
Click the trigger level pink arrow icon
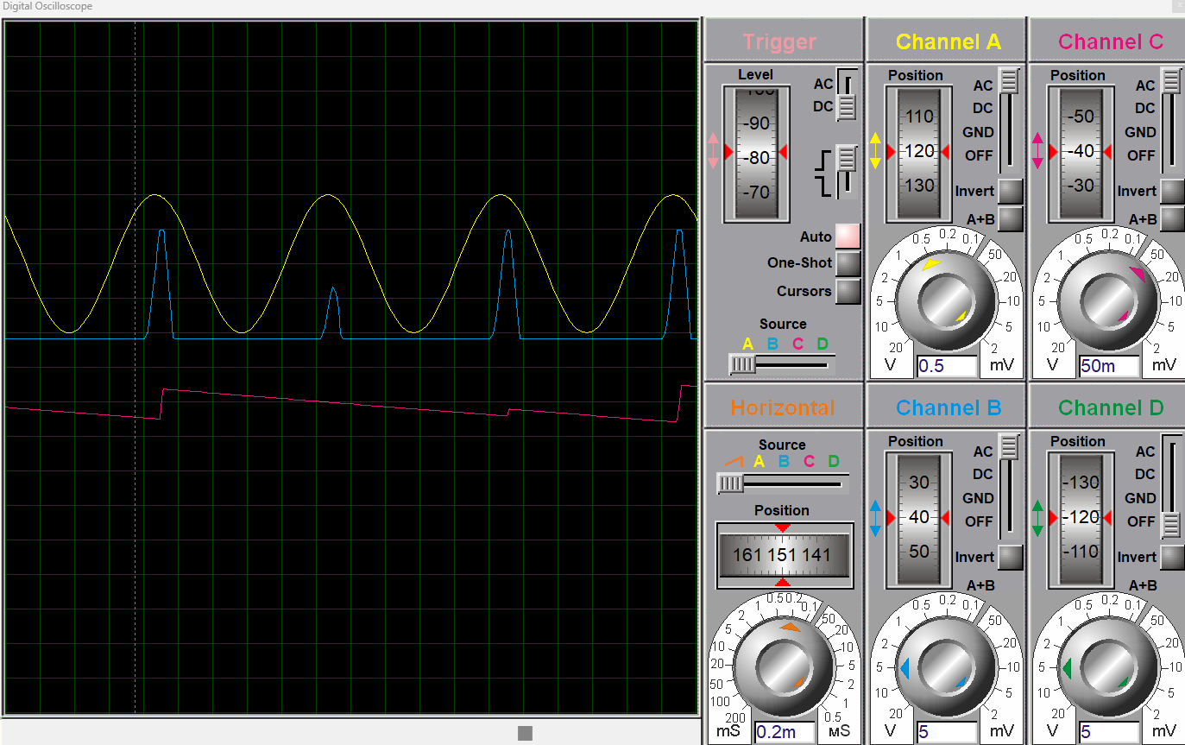[712, 151]
